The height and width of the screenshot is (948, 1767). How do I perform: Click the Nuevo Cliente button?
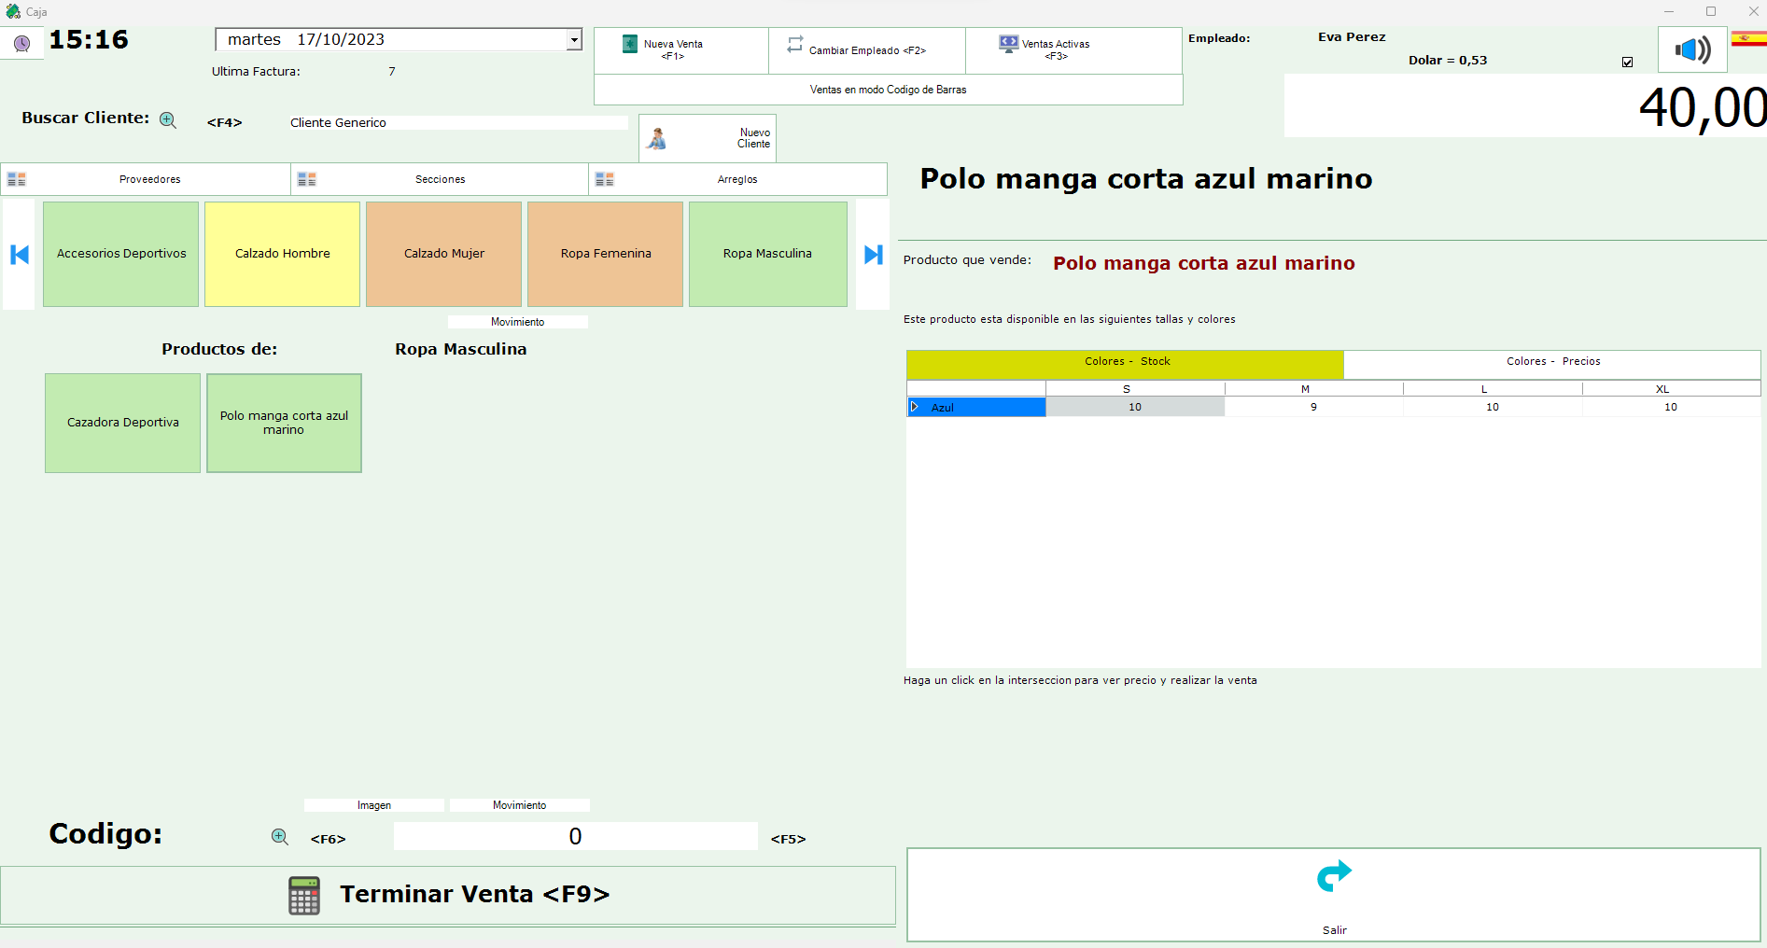click(x=707, y=138)
